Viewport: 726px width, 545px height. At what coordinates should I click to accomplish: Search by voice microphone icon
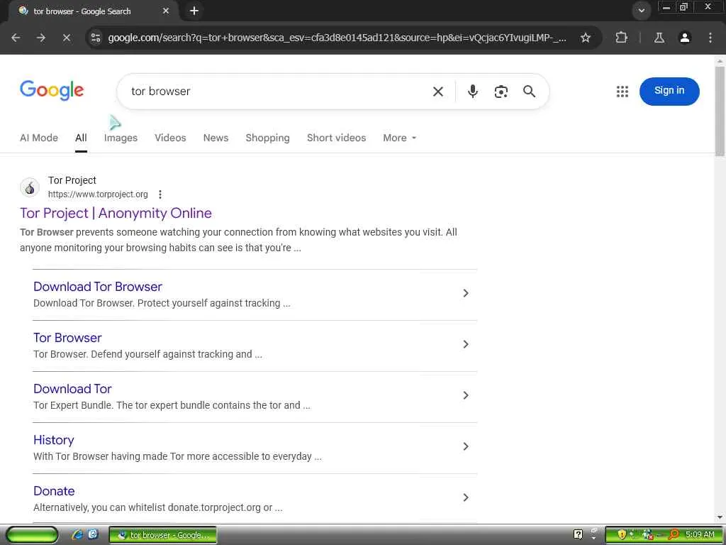[x=473, y=92]
